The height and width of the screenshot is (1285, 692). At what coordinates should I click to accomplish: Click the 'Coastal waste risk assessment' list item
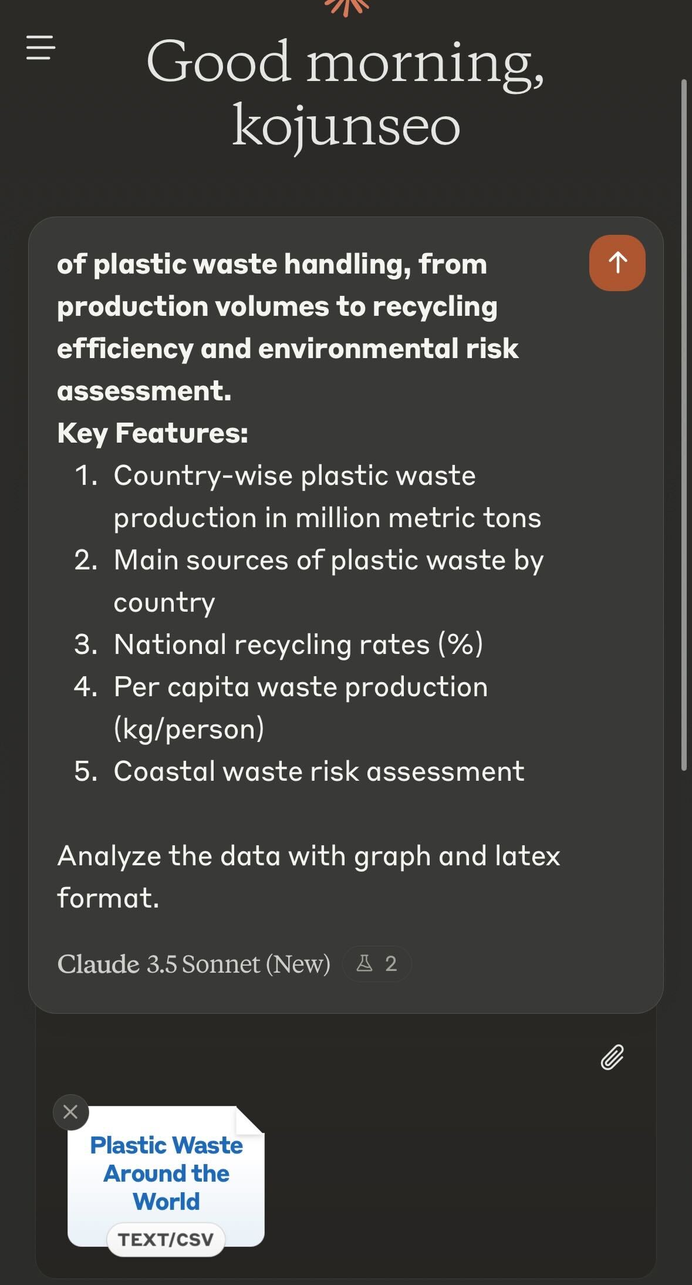click(x=318, y=771)
